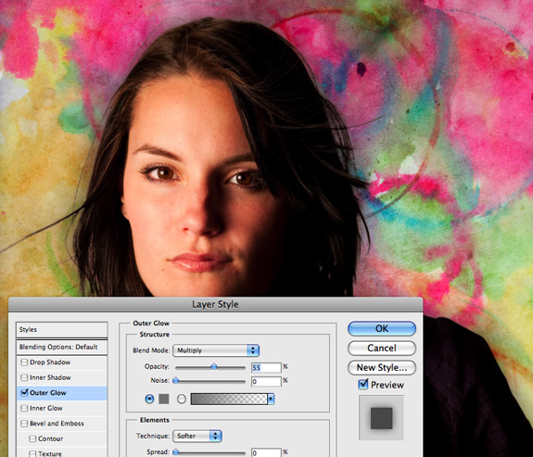Select the Inner Shadow list label
This screenshot has height=457, width=533.
50,378
